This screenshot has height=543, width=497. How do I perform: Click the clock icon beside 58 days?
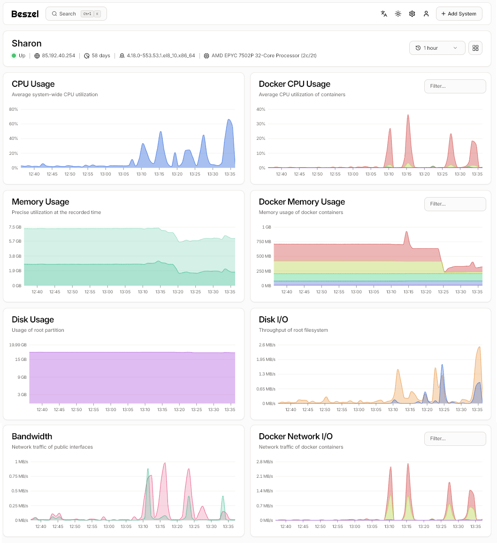[x=86, y=55]
